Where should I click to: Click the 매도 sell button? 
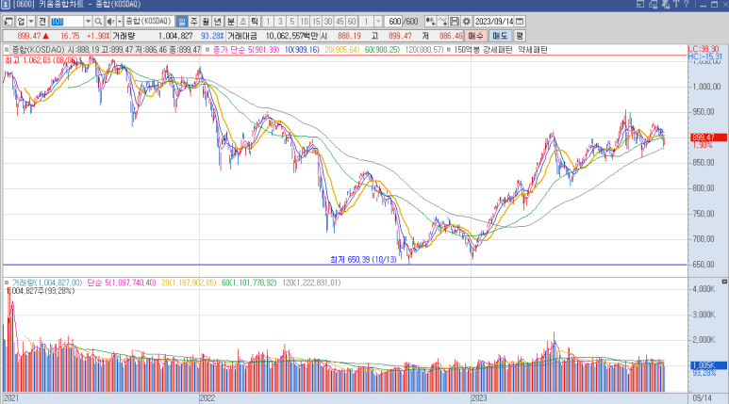click(500, 36)
